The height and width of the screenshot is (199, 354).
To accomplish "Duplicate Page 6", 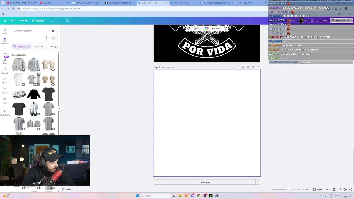I will [248, 67].
